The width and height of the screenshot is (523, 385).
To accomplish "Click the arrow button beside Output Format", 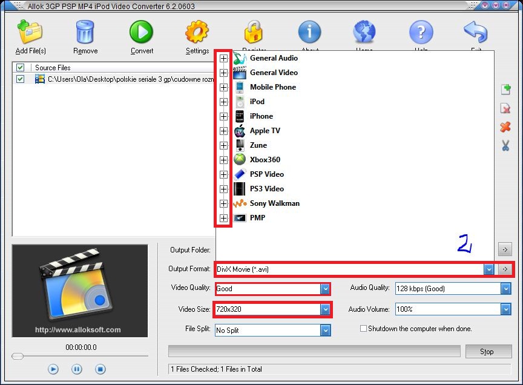I will click(x=505, y=269).
